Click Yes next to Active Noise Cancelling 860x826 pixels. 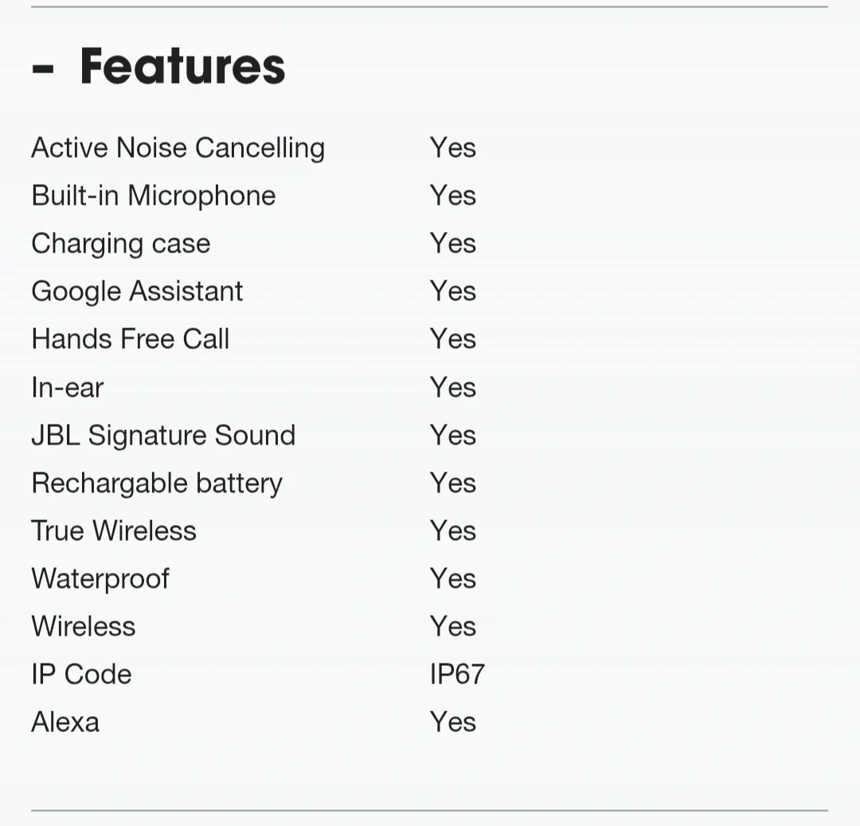click(x=453, y=148)
